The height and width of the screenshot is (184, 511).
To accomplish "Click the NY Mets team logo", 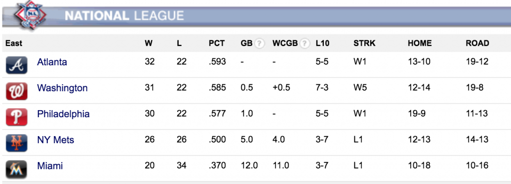I will (16, 143).
